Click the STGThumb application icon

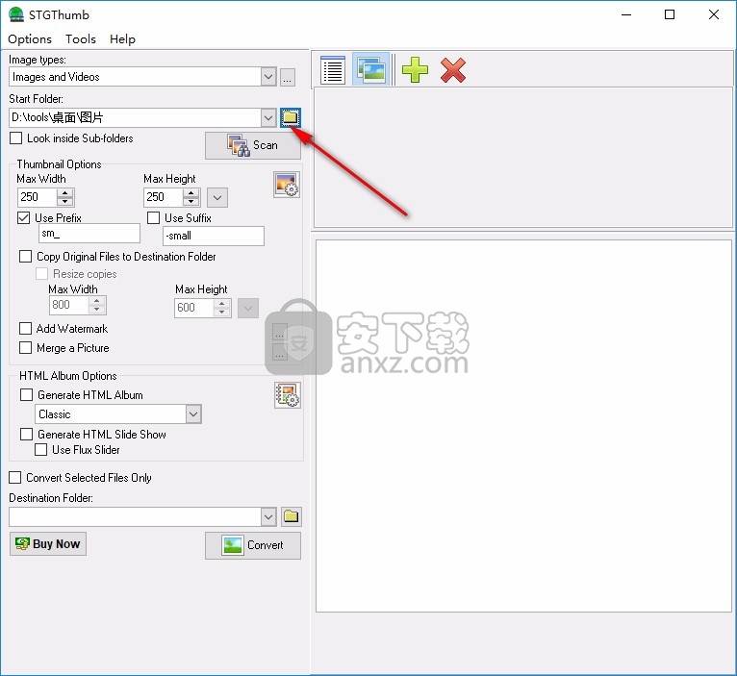click(x=16, y=14)
